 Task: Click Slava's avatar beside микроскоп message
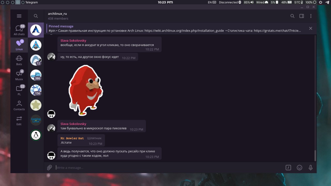pyautogui.click(x=51, y=128)
